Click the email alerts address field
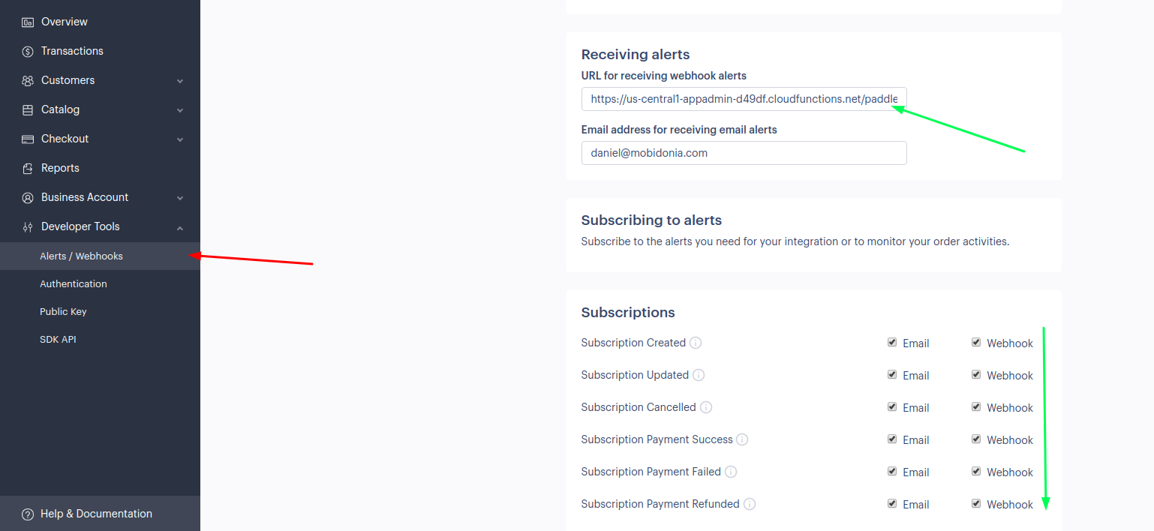Screen dimensions: 1154x531 click(x=744, y=153)
